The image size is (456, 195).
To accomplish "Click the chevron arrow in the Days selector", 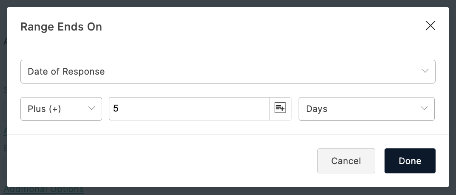I will (x=424, y=109).
